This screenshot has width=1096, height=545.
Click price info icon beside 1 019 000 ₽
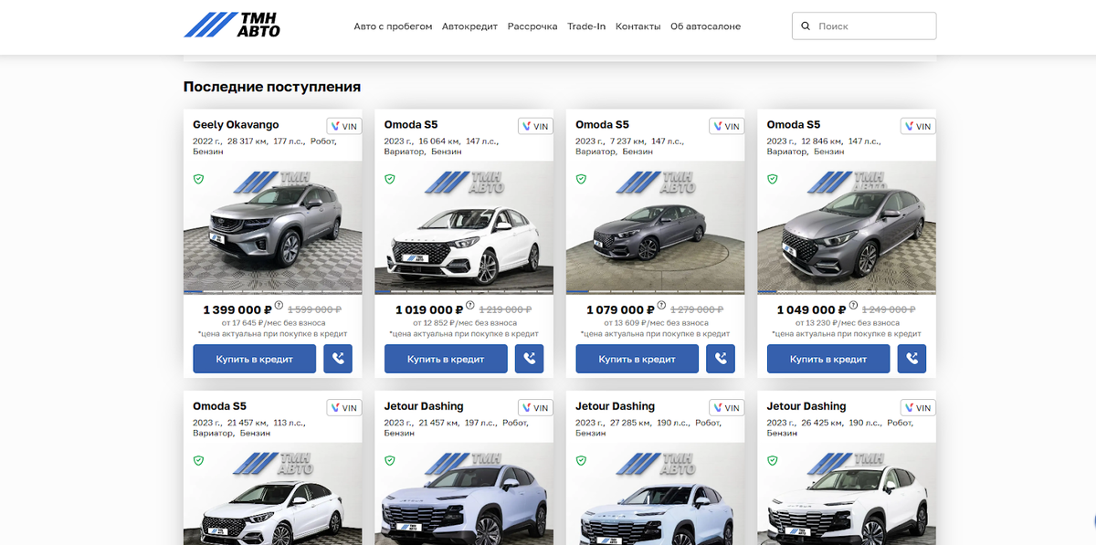tap(469, 306)
